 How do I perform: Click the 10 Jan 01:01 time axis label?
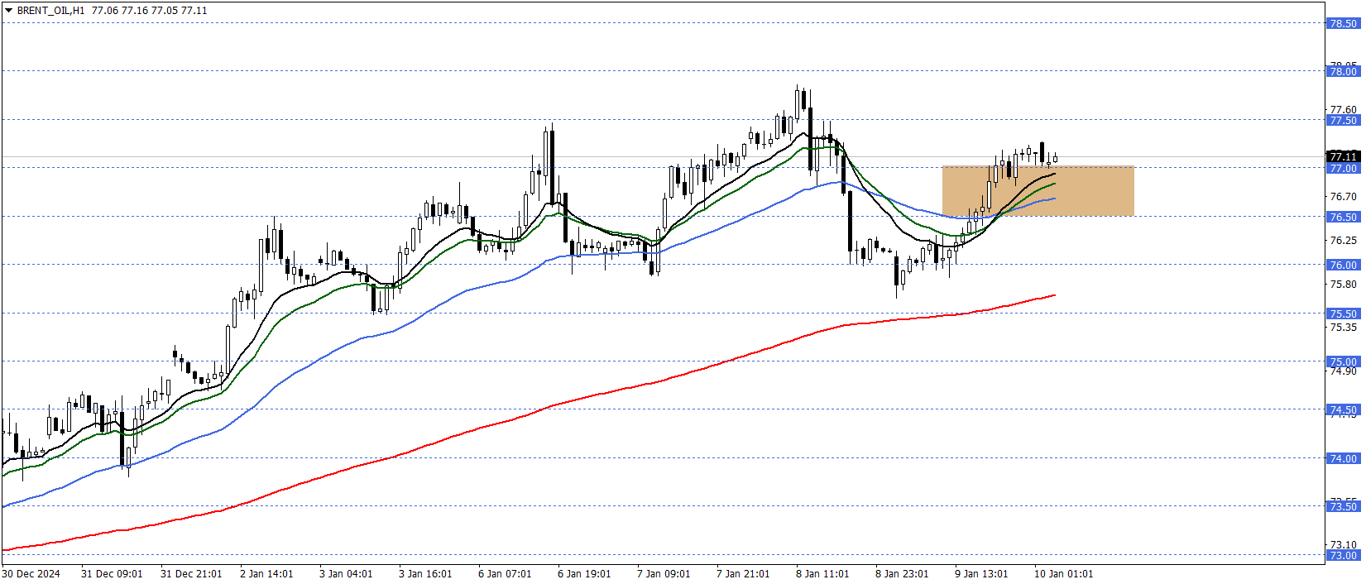pos(1063,573)
